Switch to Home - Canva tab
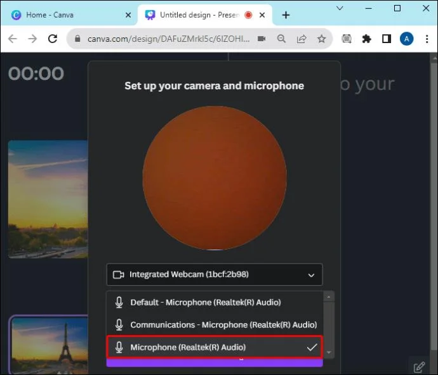The image size is (438, 375). click(69, 15)
